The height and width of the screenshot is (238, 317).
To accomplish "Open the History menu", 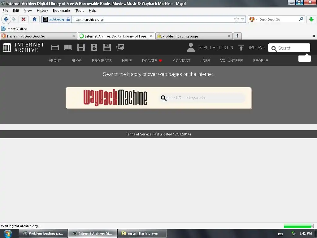I will tap(42, 11).
